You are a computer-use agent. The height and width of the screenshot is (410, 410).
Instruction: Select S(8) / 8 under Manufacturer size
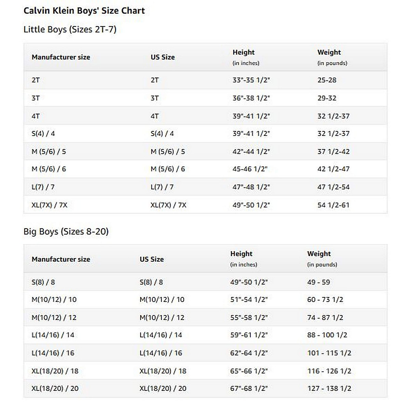(43, 283)
